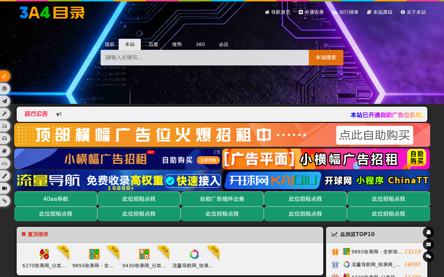The image size is (444, 277).
Task: Select the paintbrush icon in left sidebar
Action: click(5, 176)
